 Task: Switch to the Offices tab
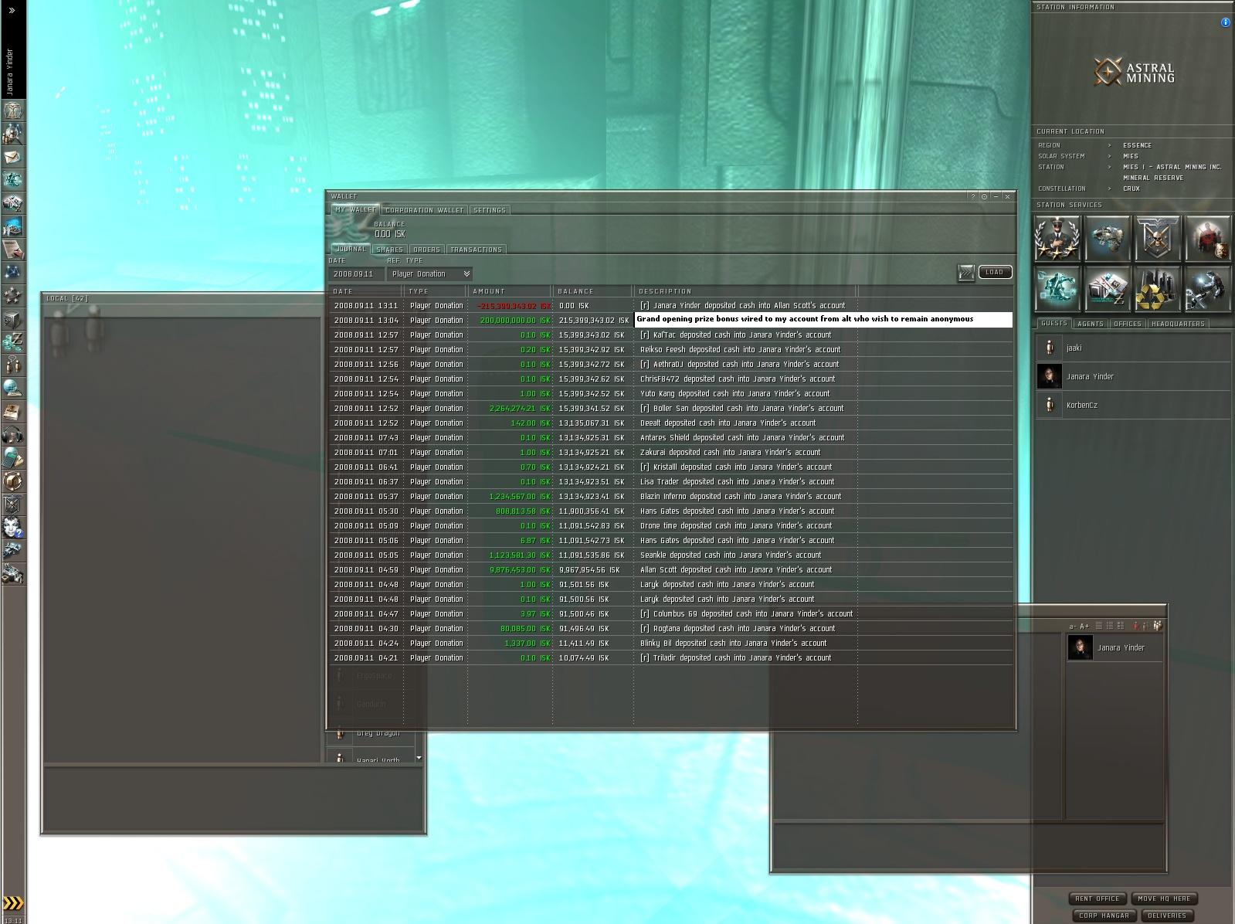pos(1128,324)
